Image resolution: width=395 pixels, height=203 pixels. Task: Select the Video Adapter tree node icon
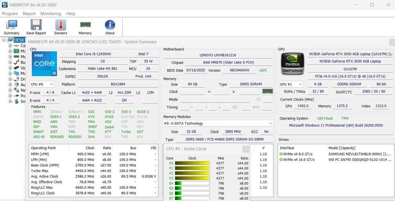pyautogui.click(x=16, y=68)
